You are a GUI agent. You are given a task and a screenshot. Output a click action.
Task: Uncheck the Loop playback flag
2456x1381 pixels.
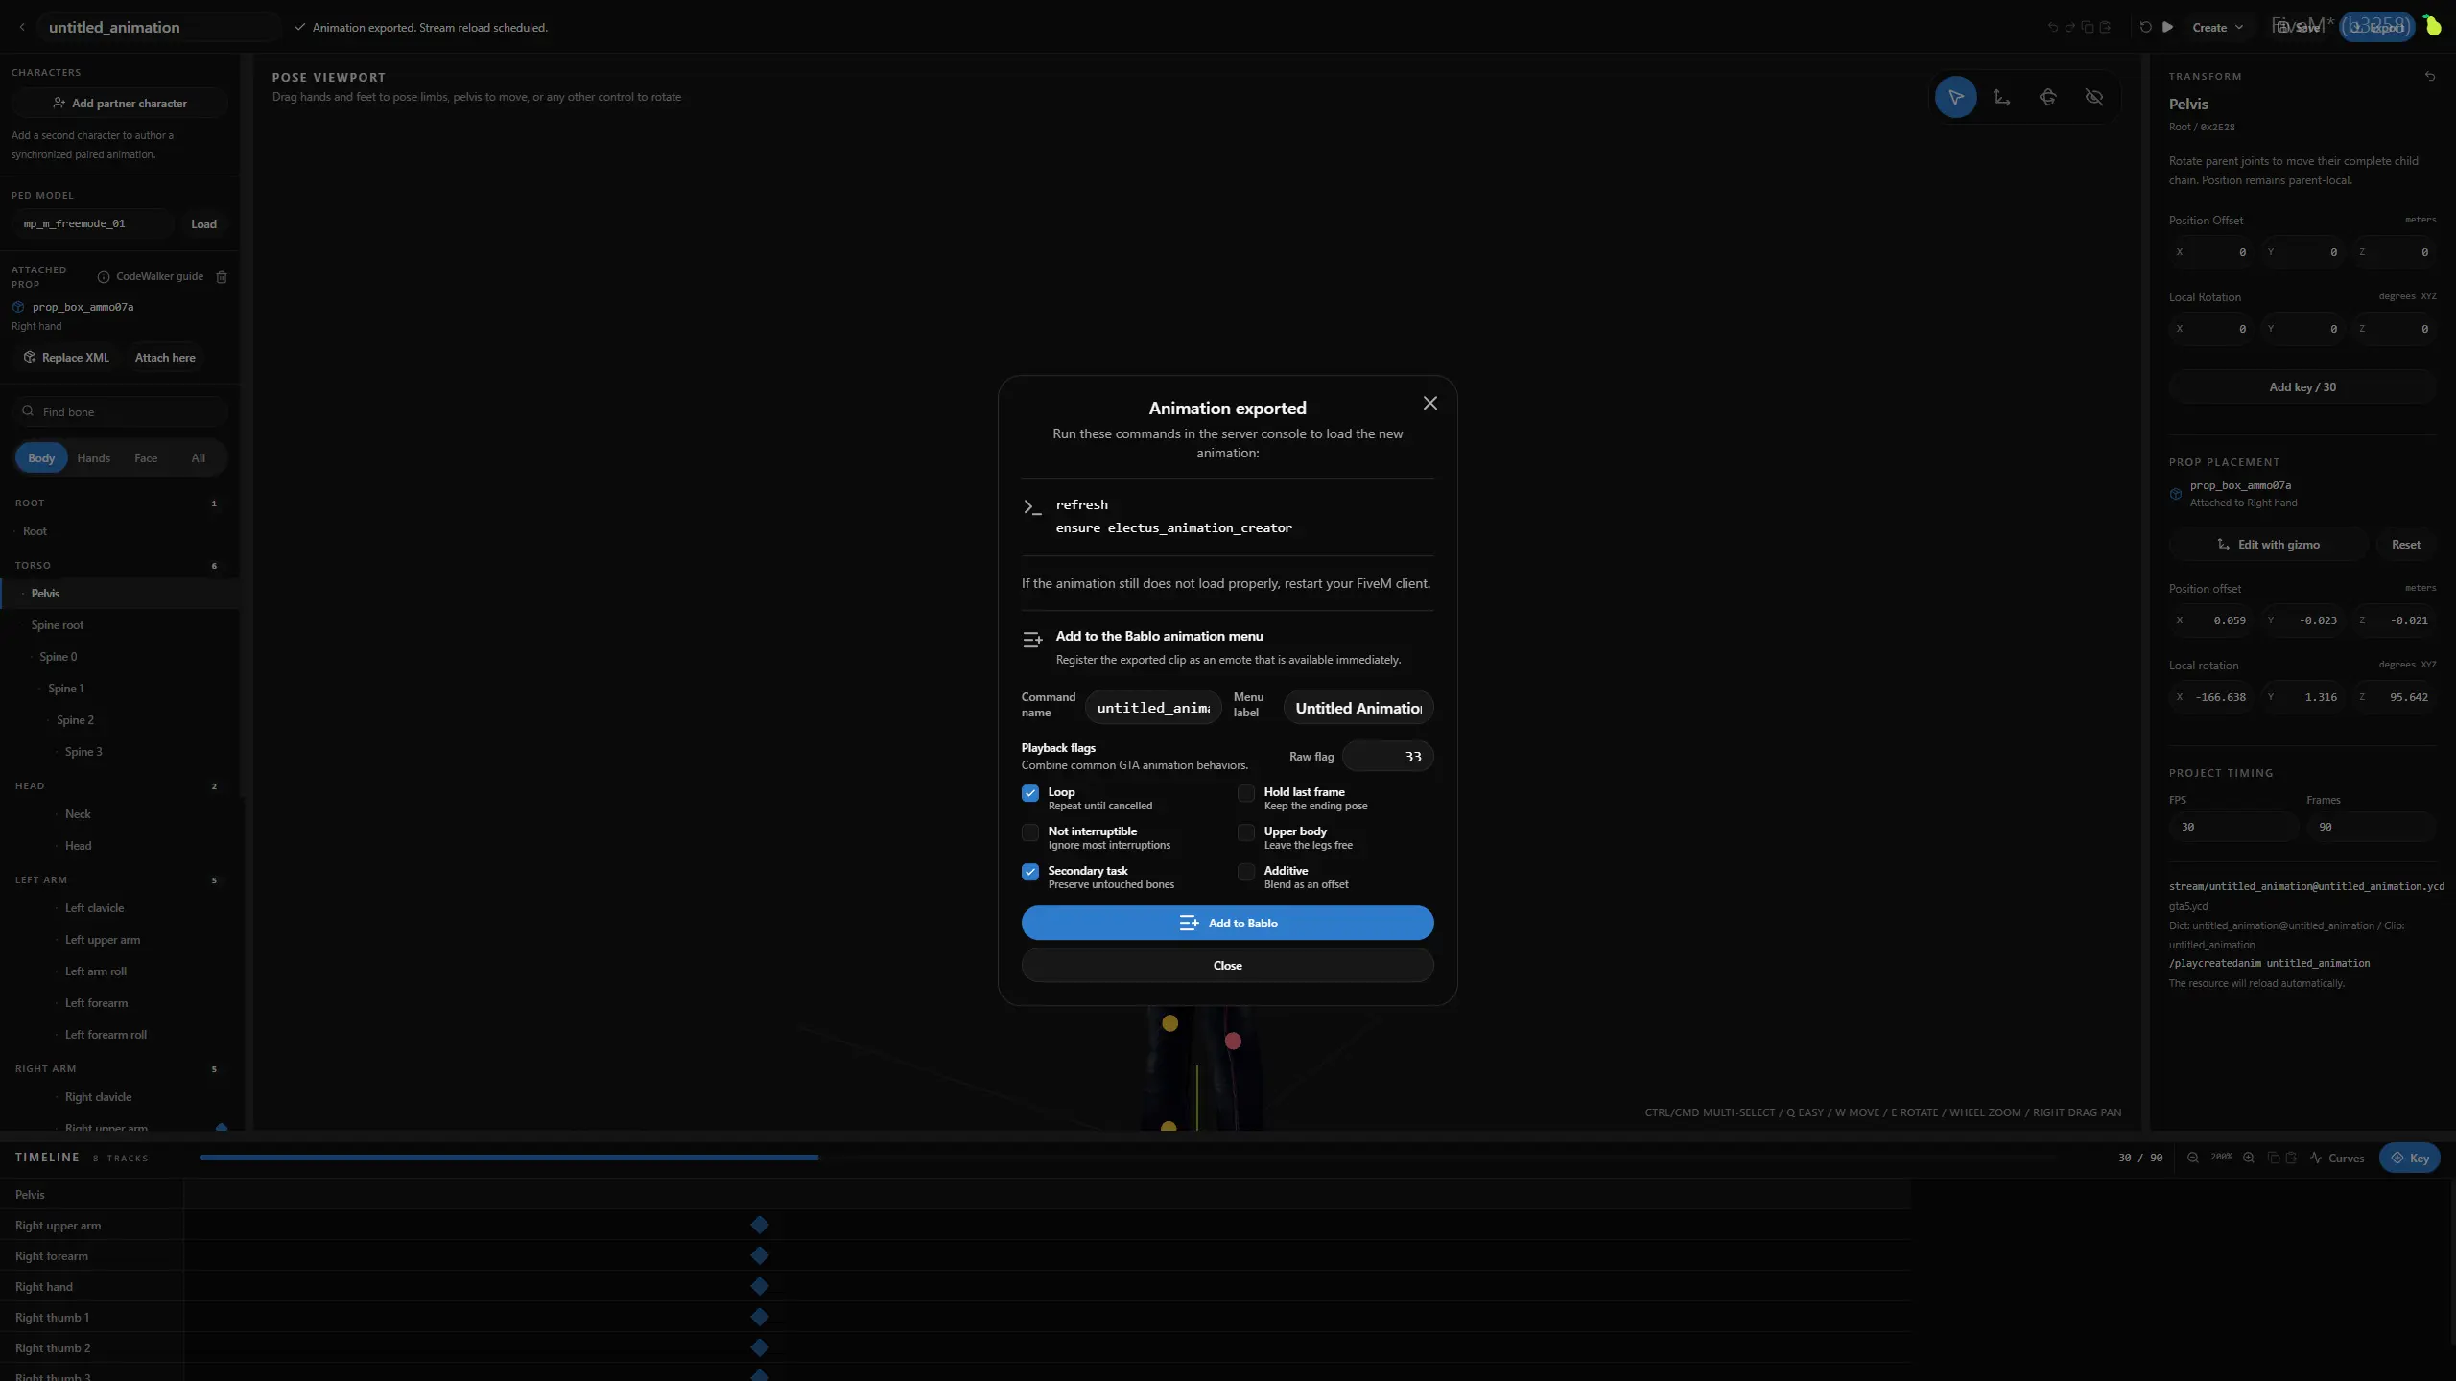pyautogui.click(x=1030, y=793)
